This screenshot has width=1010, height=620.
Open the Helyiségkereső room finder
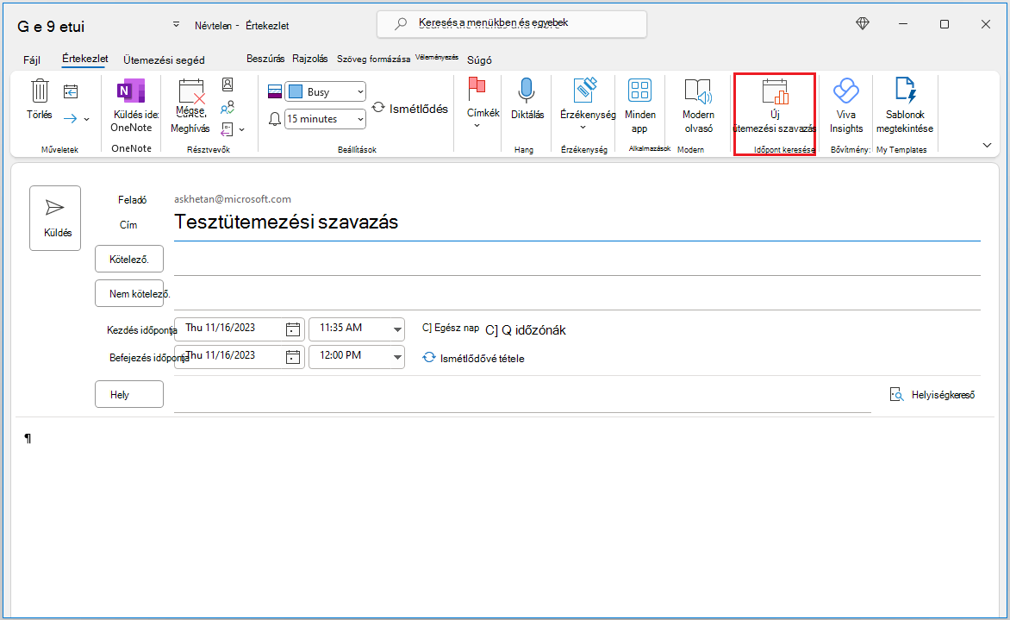click(x=932, y=394)
